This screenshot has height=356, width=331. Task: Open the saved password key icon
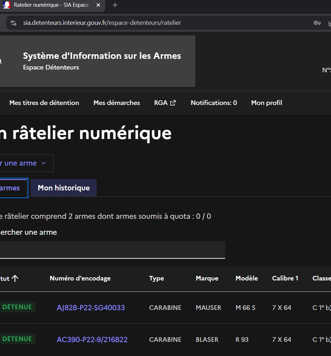point(317,23)
